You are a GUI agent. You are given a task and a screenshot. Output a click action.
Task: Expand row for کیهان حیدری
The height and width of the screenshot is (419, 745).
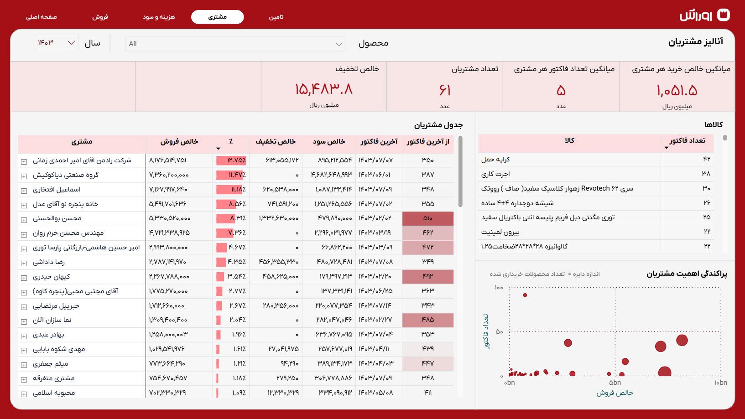click(24, 278)
